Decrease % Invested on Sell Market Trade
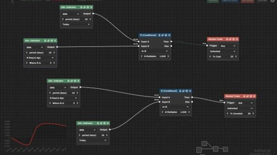This screenshot has width=277, height=155. 227,114
